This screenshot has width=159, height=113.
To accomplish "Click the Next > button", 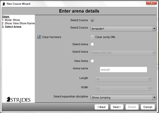I will tap(117, 107).
